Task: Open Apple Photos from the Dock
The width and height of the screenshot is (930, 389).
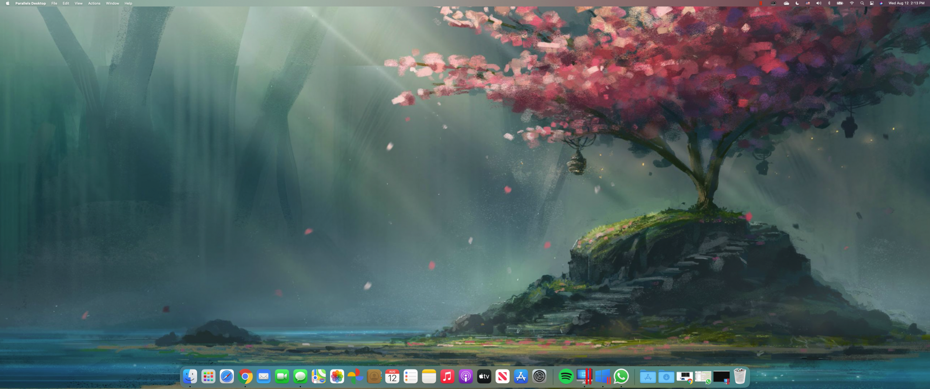Action: click(337, 376)
